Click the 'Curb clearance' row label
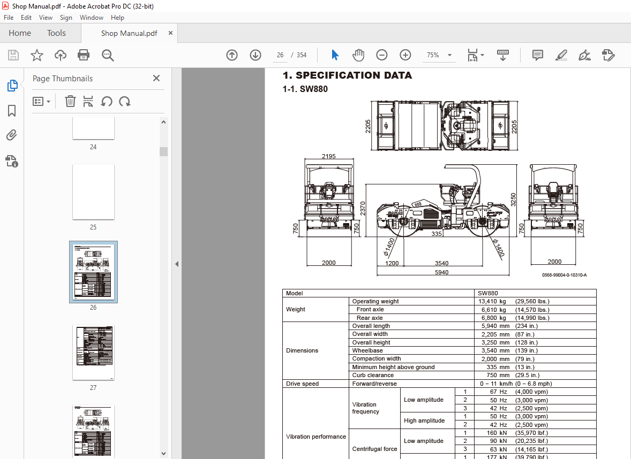Screen dimensions: 631x459 coord(373,375)
